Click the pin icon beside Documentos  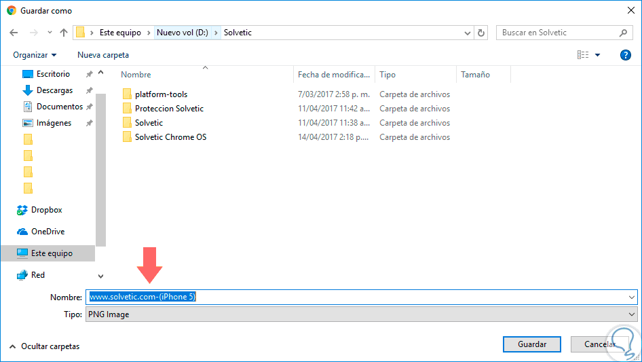90,107
